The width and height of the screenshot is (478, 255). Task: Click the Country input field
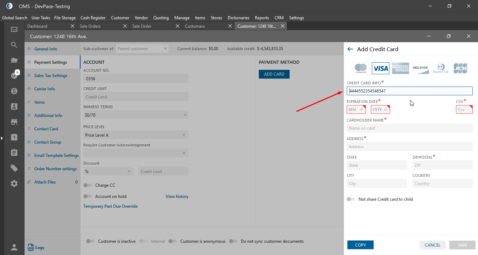click(443, 184)
